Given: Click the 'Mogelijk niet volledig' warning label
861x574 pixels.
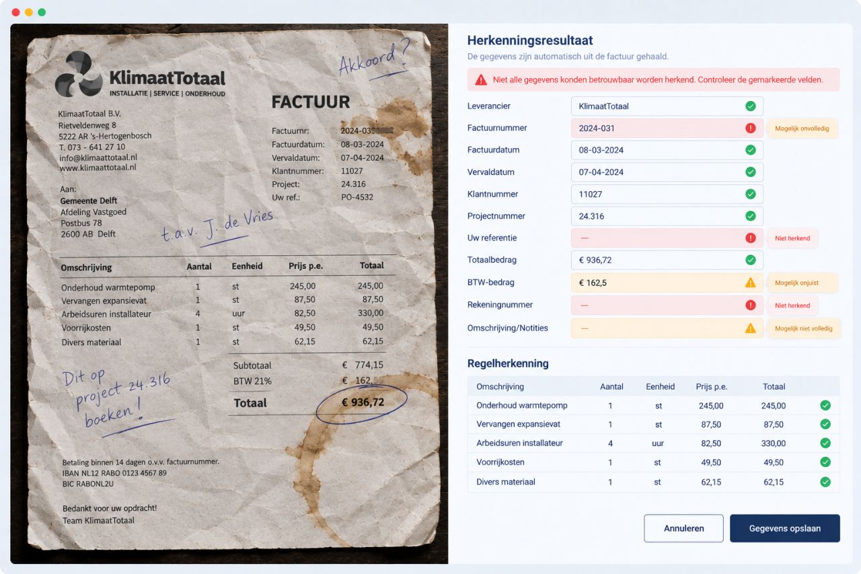Looking at the screenshot, I should pos(803,328).
